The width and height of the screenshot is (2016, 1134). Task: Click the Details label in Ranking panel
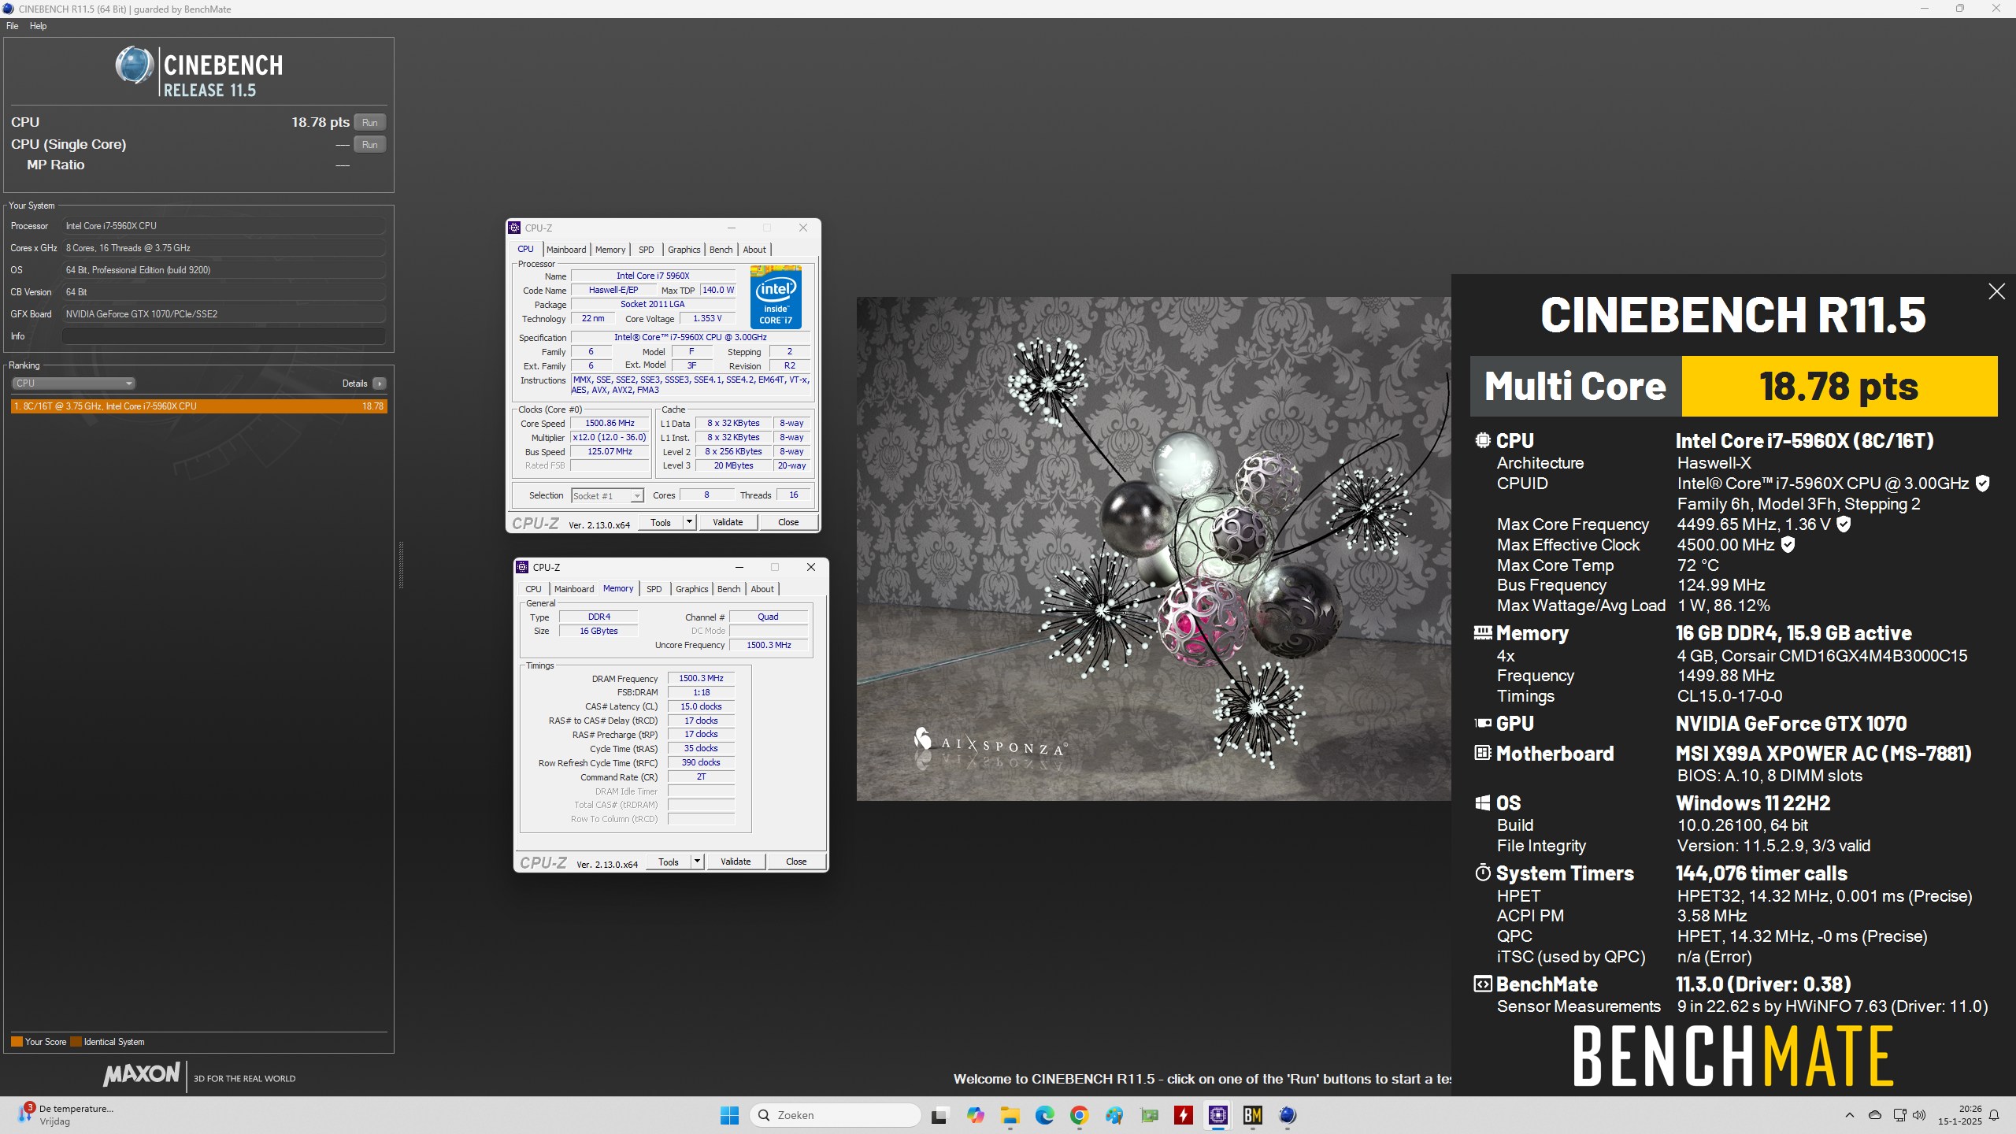point(354,384)
